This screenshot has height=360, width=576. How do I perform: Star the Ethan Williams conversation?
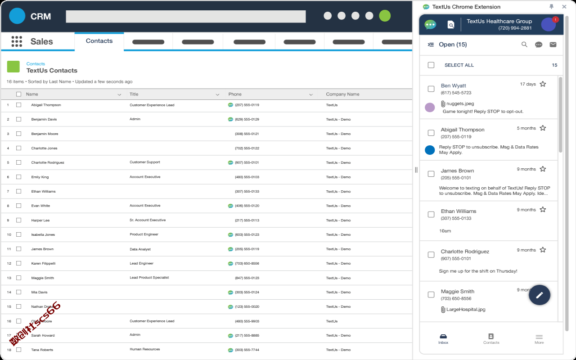543,210
